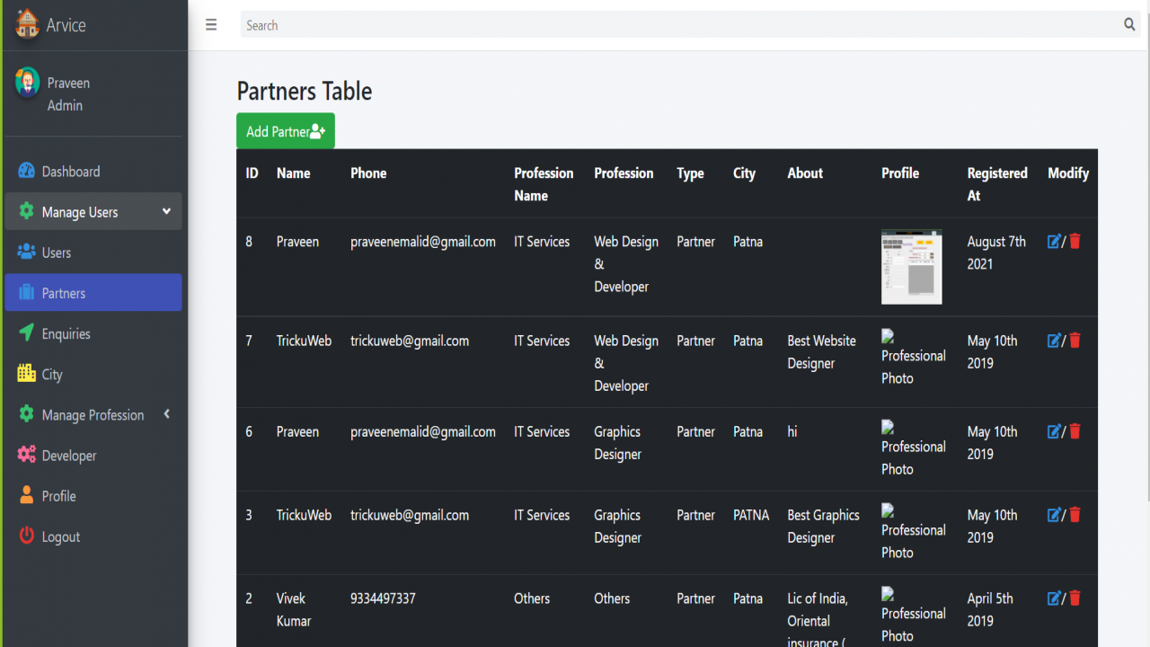Delete partner ID 8 Praveen

click(x=1075, y=241)
